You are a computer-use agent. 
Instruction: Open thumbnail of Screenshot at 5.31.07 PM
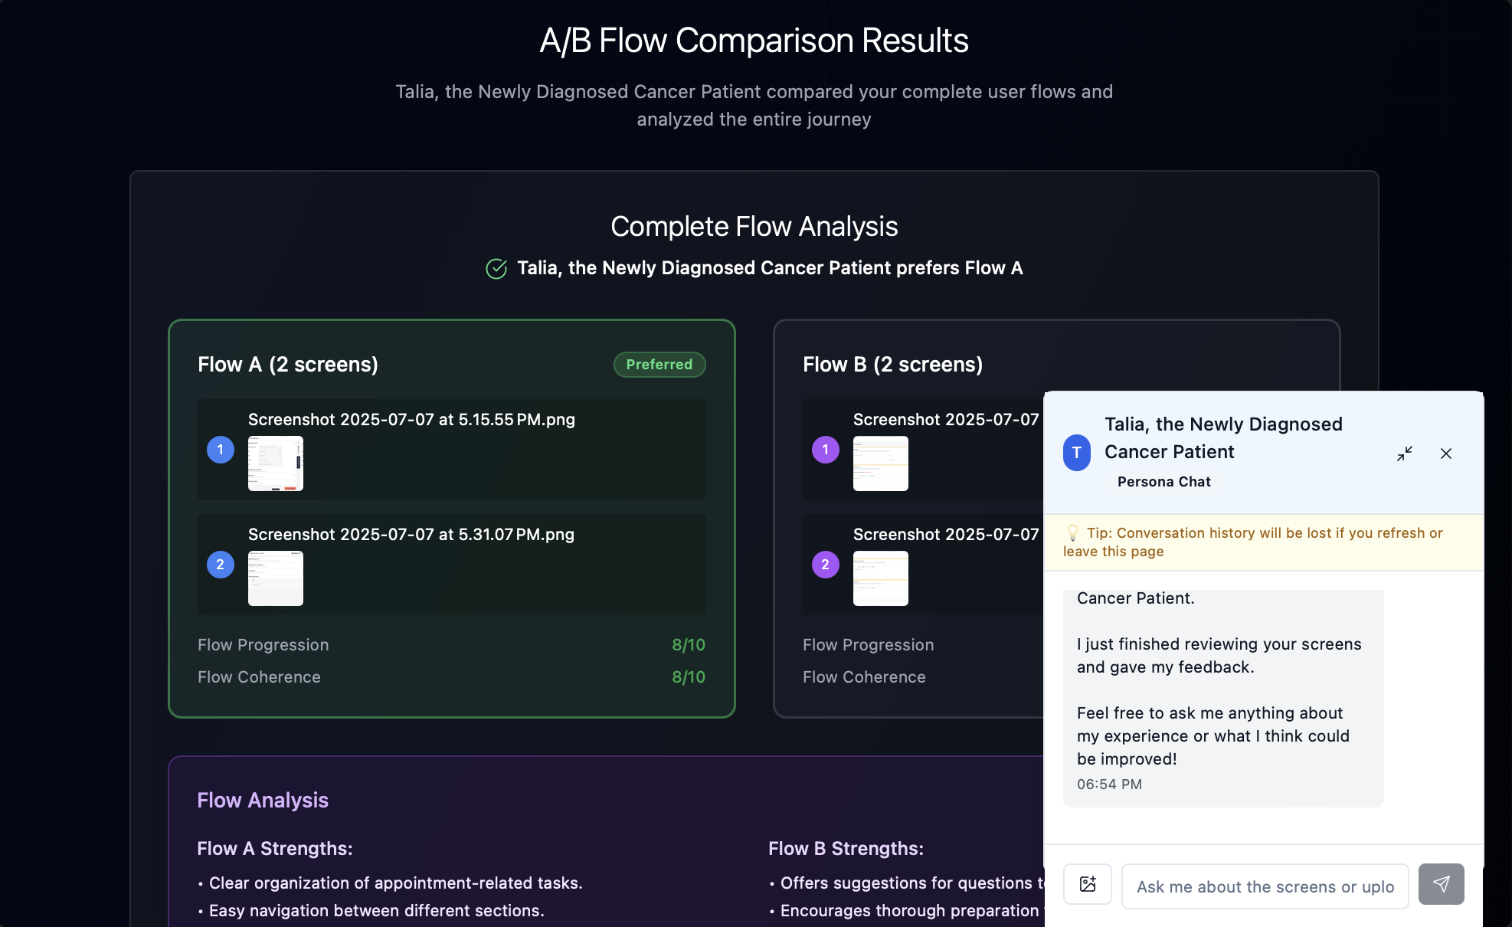click(276, 578)
